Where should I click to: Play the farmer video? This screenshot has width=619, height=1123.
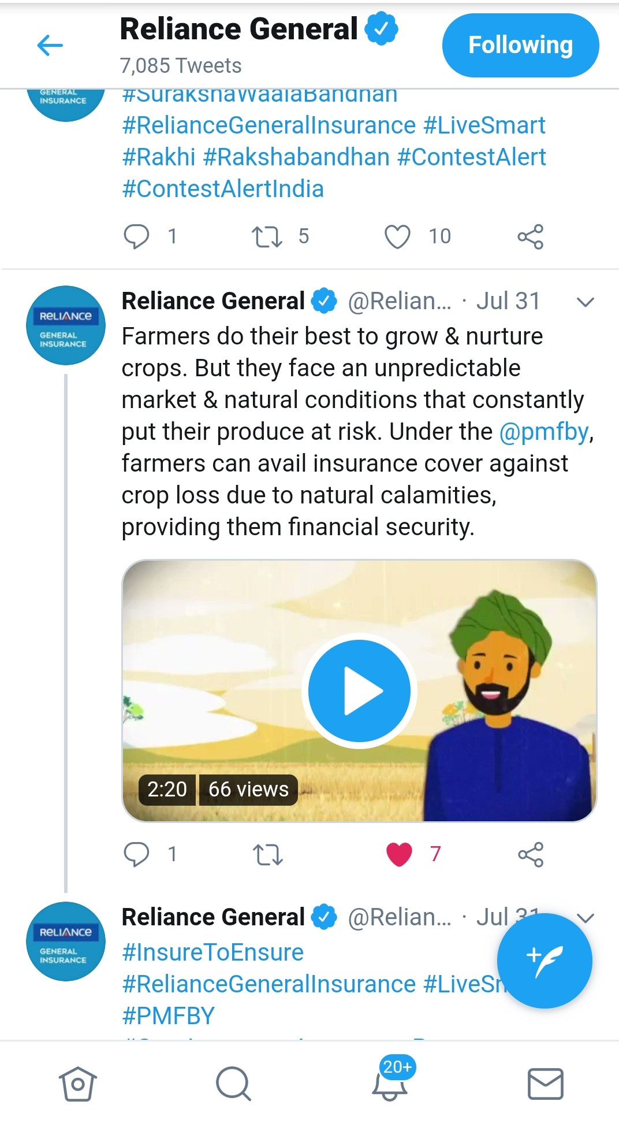click(359, 691)
